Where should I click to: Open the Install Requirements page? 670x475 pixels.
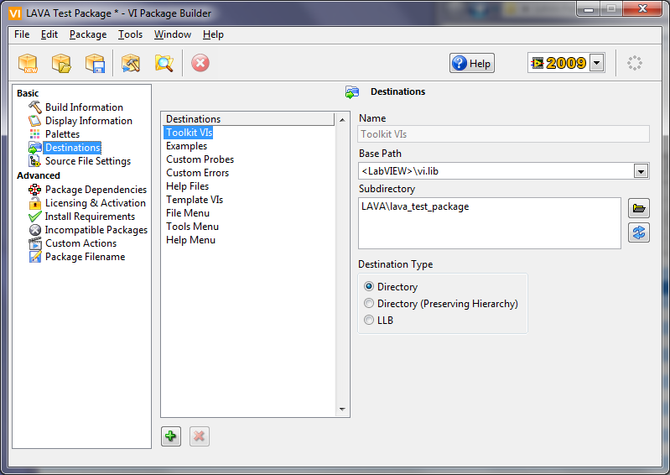[x=91, y=217]
